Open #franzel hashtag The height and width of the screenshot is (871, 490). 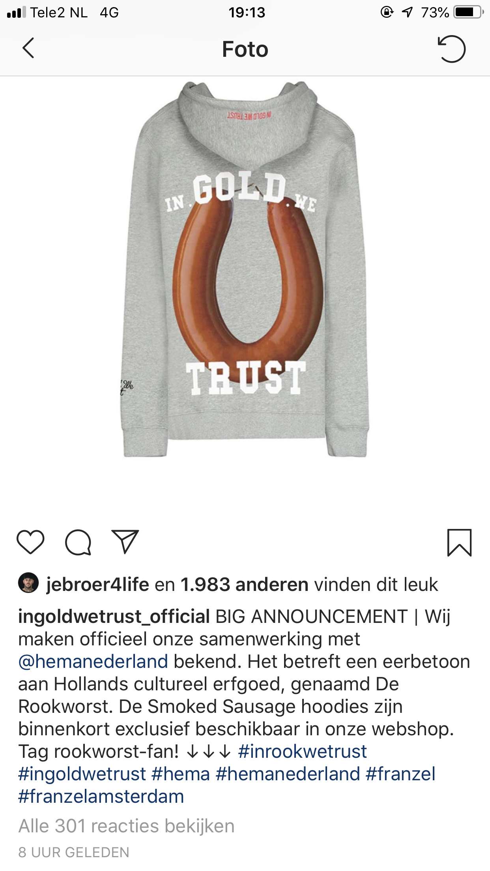click(x=400, y=774)
